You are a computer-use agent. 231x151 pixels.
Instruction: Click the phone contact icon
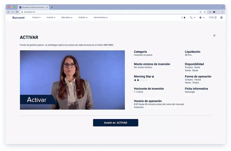(192, 18)
